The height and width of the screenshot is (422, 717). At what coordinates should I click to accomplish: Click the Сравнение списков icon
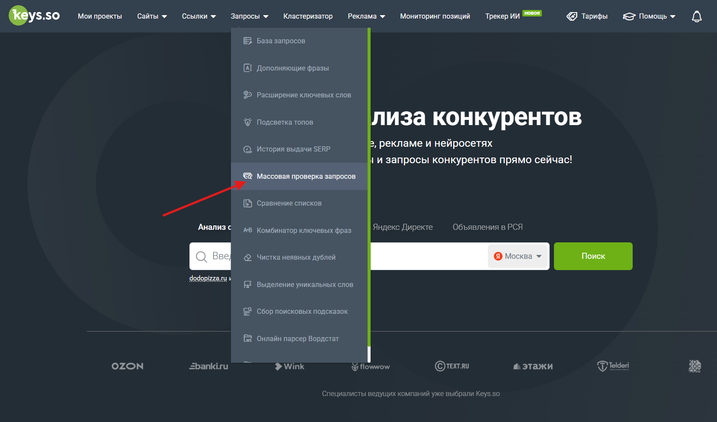(248, 203)
